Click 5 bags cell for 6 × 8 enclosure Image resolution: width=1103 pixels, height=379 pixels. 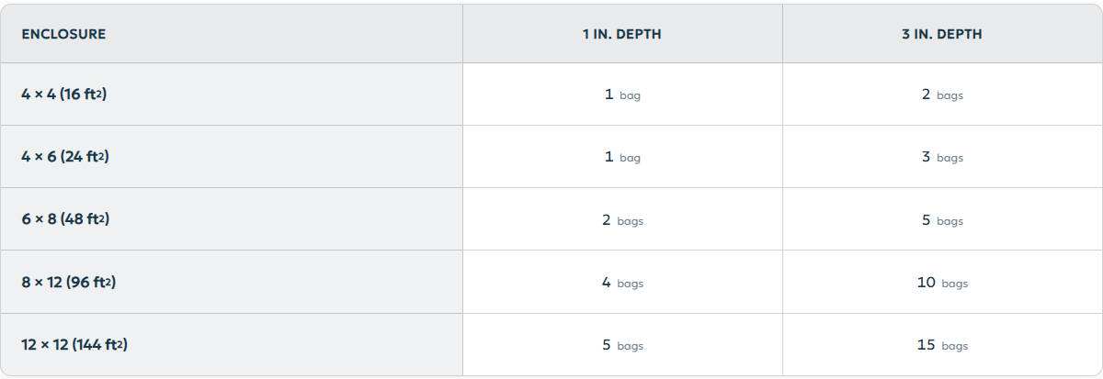(942, 220)
